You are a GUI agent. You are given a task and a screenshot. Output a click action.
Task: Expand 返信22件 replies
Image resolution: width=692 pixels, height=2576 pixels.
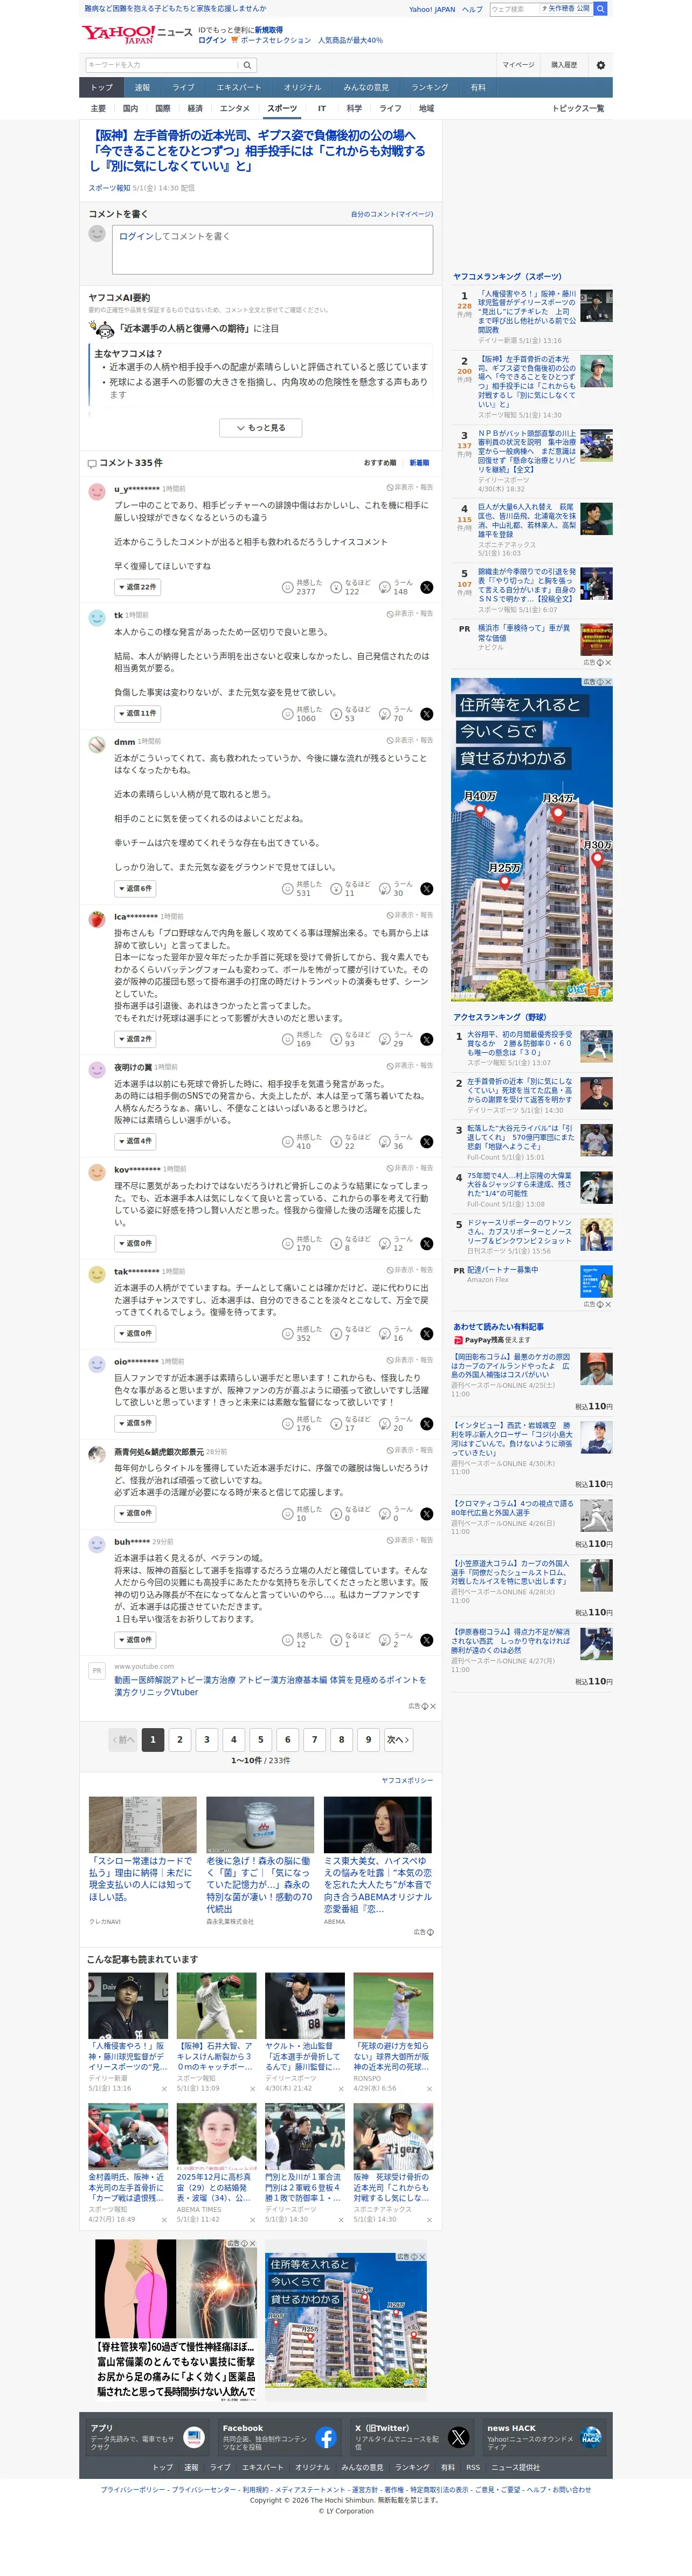click(137, 587)
